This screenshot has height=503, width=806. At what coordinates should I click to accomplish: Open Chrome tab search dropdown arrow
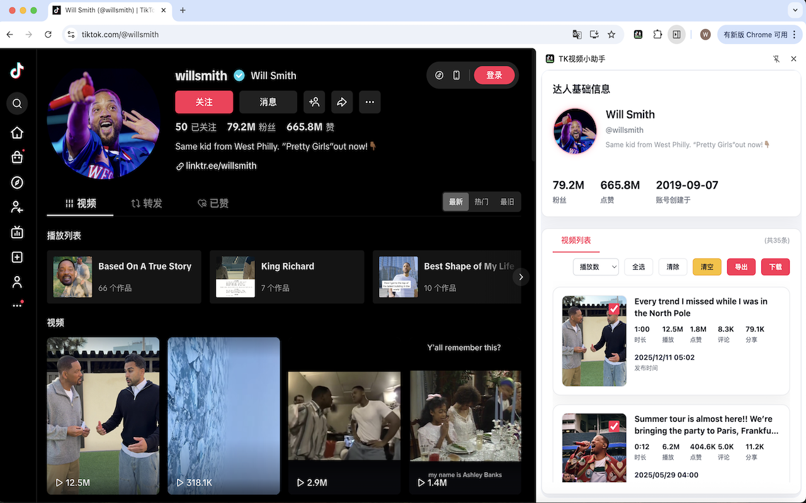tap(793, 10)
